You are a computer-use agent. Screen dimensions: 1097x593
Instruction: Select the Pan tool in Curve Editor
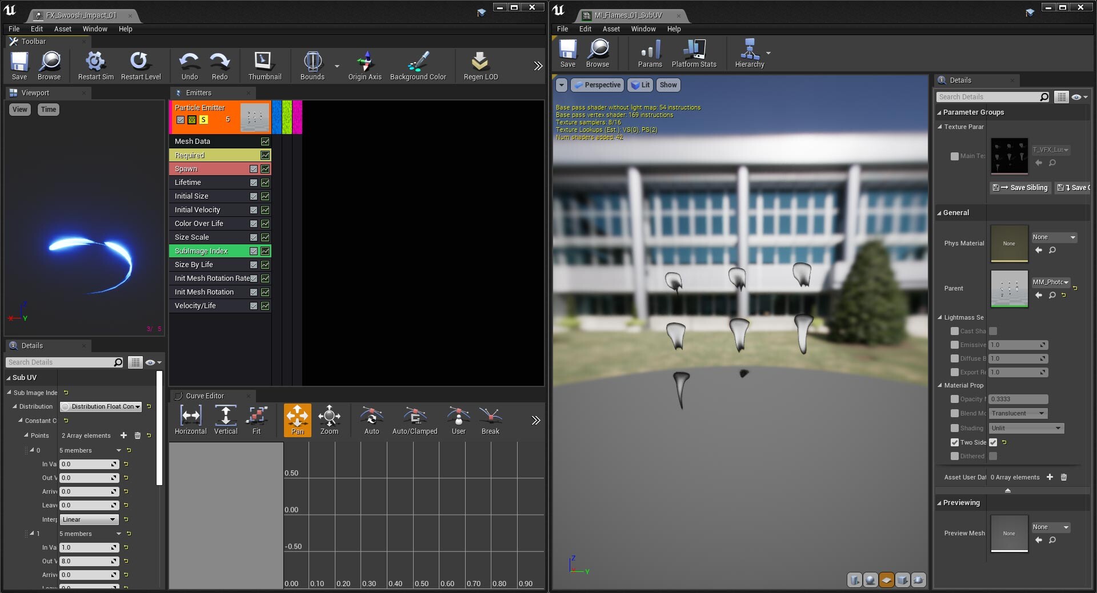[x=297, y=420]
